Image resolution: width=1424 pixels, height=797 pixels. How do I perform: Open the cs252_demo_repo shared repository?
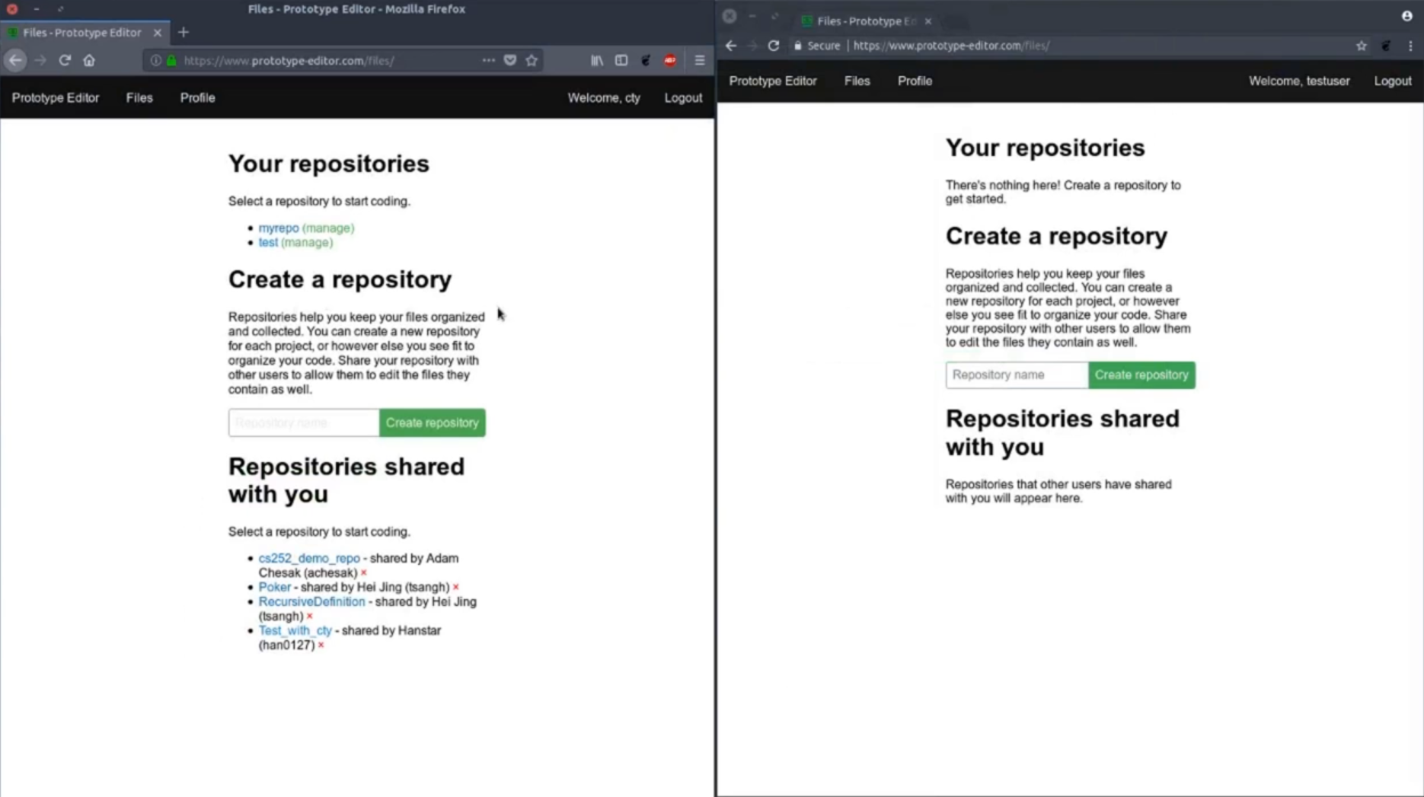[x=309, y=558]
